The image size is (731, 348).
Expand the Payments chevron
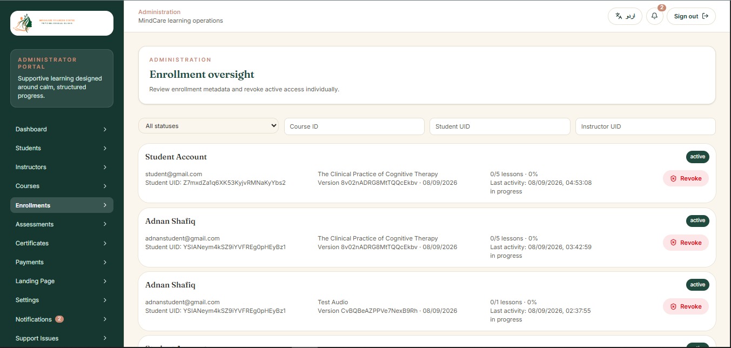coord(105,262)
